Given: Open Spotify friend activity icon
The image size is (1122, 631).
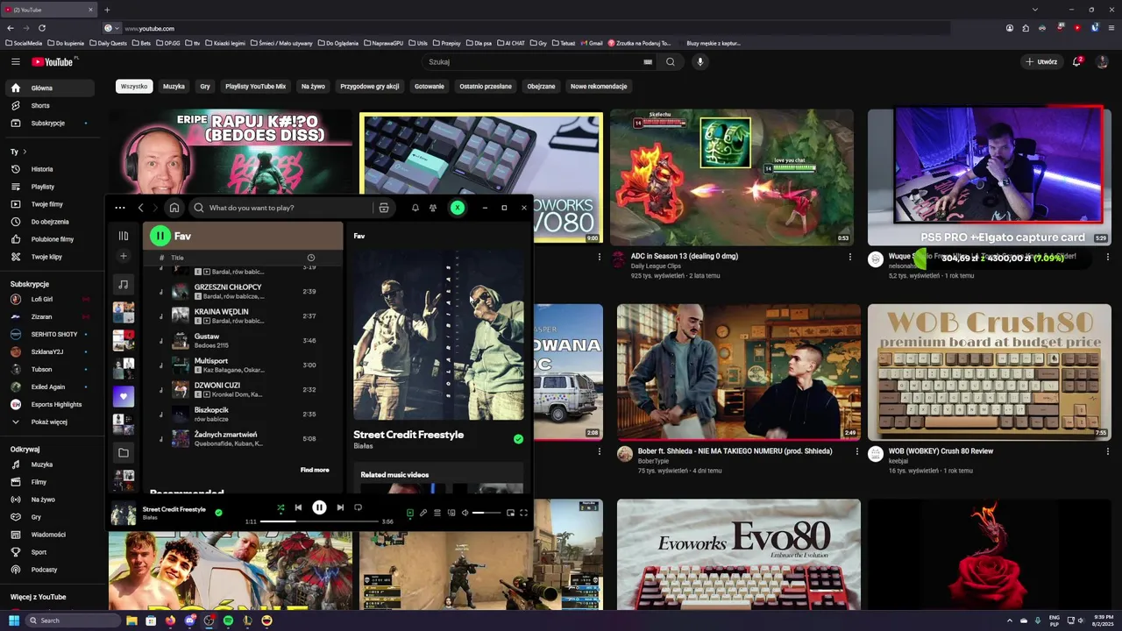Looking at the screenshot, I should [433, 208].
